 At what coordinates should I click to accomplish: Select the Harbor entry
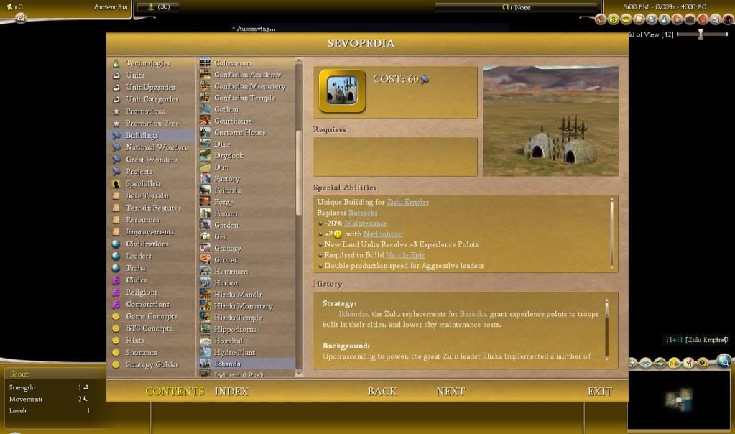pos(226,283)
